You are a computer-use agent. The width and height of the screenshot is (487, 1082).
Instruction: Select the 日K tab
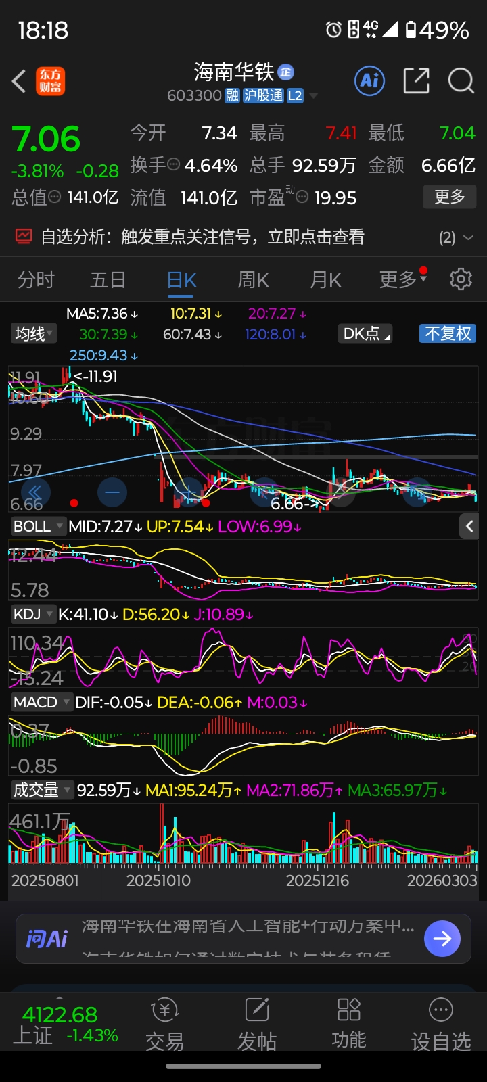point(181,280)
